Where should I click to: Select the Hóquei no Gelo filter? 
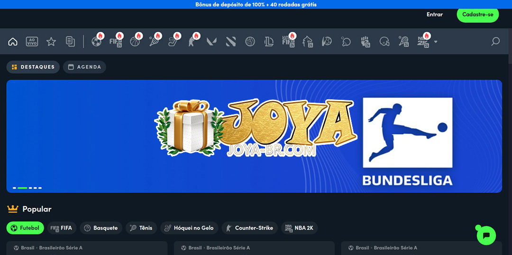(x=189, y=228)
